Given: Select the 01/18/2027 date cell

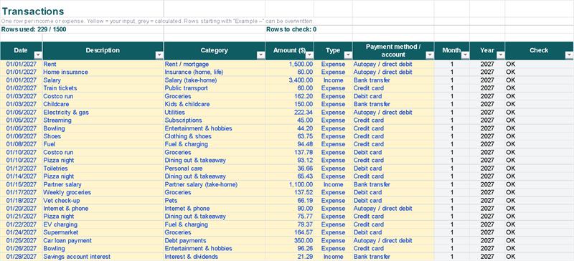Looking at the screenshot, I should tap(22, 200).
